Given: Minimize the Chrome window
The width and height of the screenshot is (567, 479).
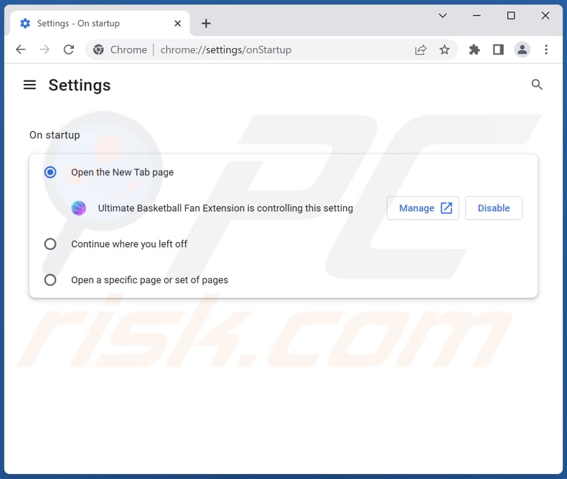Looking at the screenshot, I should (477, 16).
